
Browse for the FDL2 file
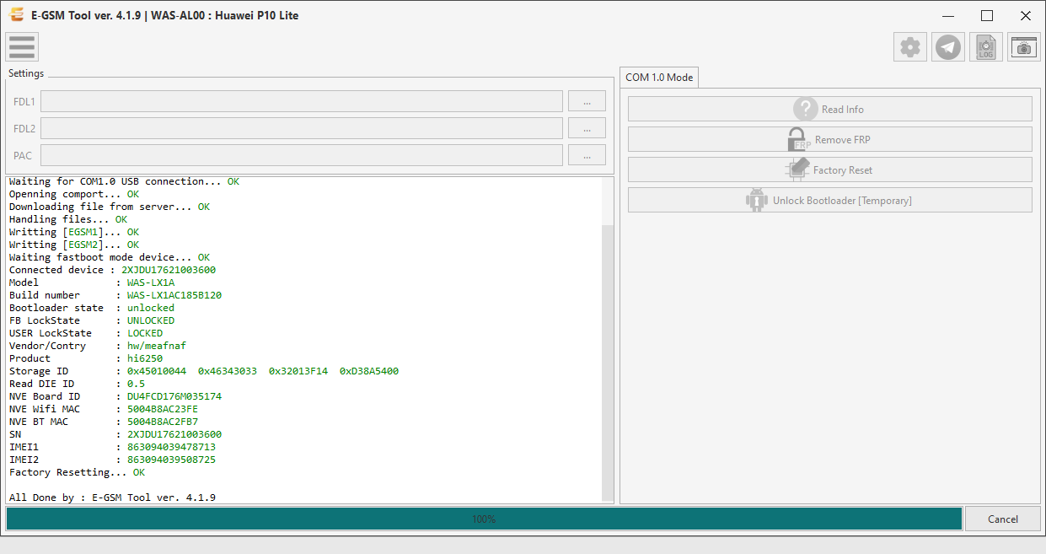[587, 128]
